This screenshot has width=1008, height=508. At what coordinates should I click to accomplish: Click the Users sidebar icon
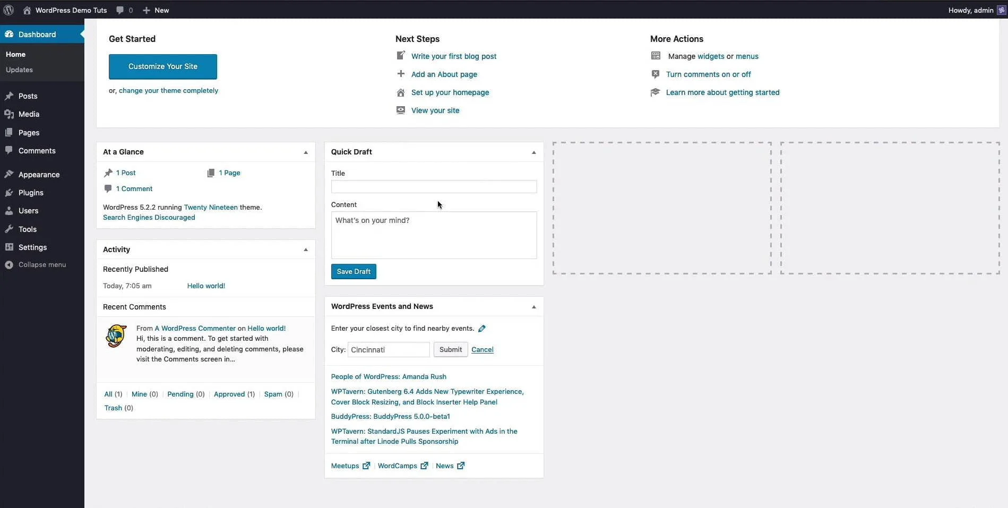pyautogui.click(x=8, y=210)
